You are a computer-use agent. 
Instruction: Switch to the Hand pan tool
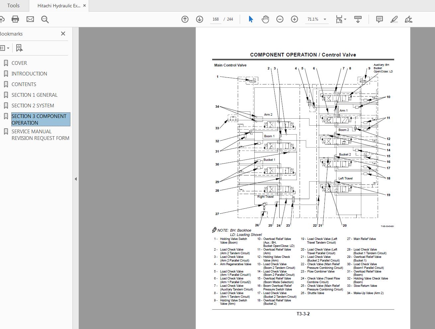pyautogui.click(x=265, y=19)
